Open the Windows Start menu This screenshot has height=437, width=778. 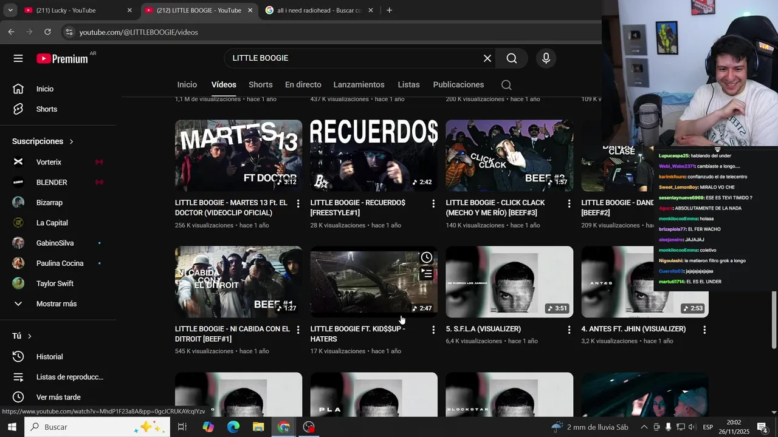click(x=12, y=427)
